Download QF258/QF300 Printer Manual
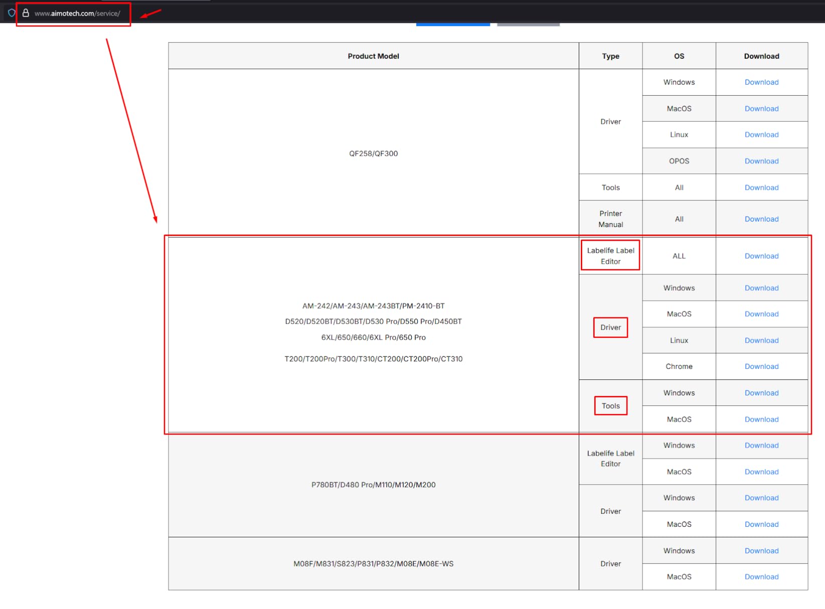The height and width of the screenshot is (609, 825). [x=761, y=219]
